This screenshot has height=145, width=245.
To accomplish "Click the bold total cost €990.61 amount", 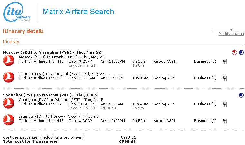I will (x=127, y=141).
